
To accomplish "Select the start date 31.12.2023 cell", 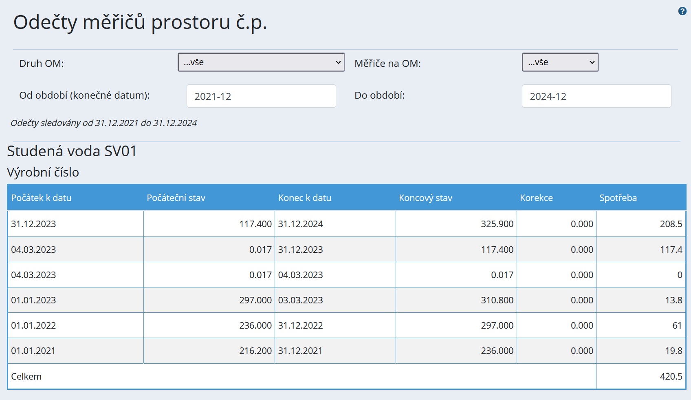I will point(33,224).
